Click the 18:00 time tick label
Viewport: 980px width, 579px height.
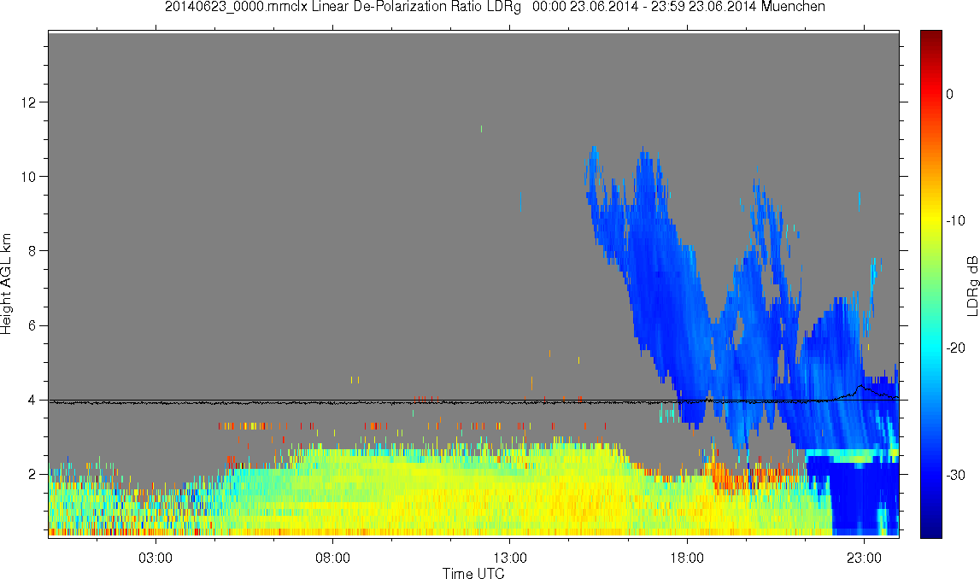pyautogui.click(x=687, y=558)
